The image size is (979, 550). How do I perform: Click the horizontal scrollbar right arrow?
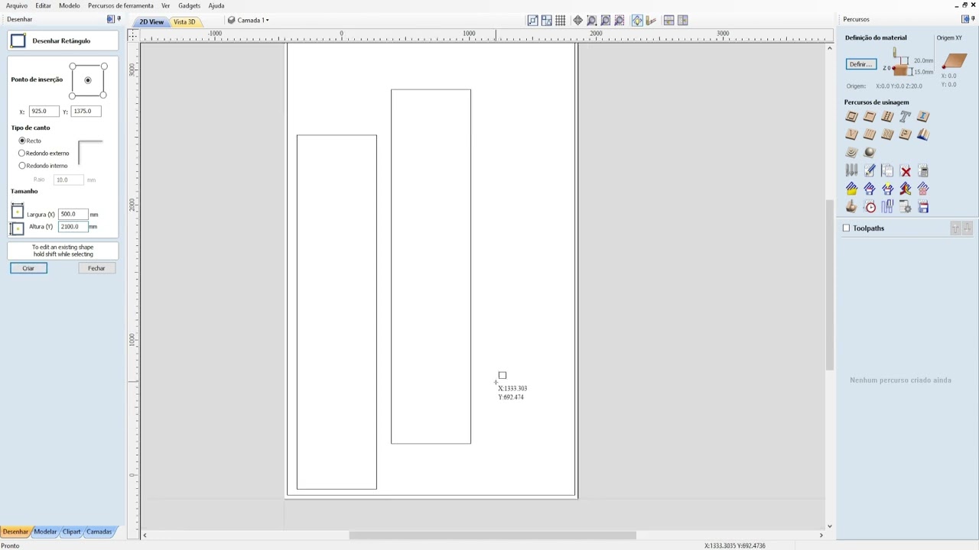coord(821,535)
